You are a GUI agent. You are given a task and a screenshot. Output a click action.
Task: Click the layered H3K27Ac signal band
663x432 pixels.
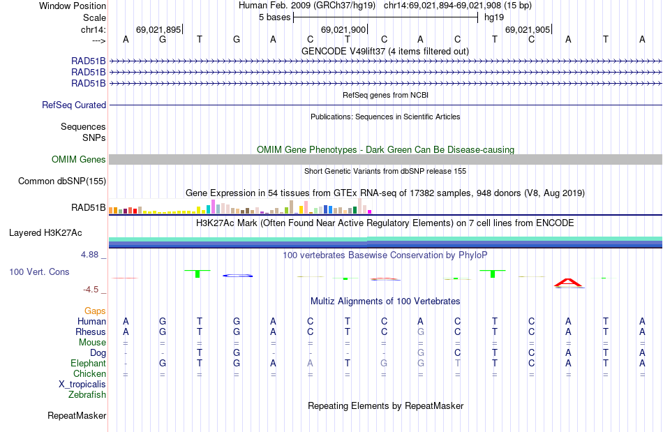point(385,242)
